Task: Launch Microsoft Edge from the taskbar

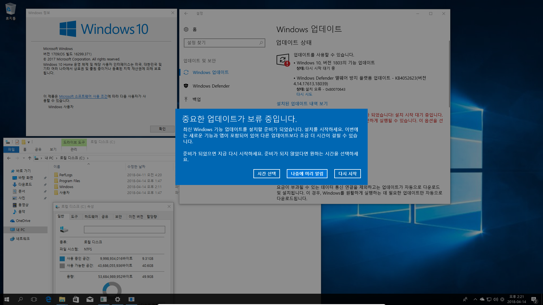Action: [x=48, y=299]
